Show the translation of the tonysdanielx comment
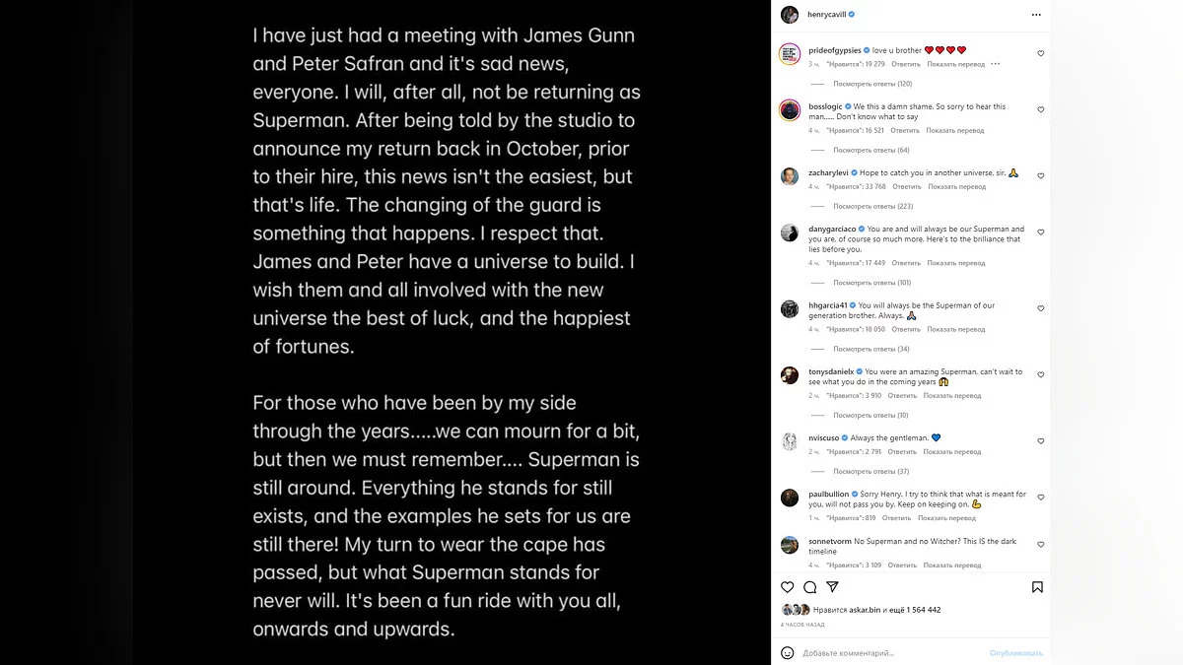The image size is (1183, 665). [951, 395]
